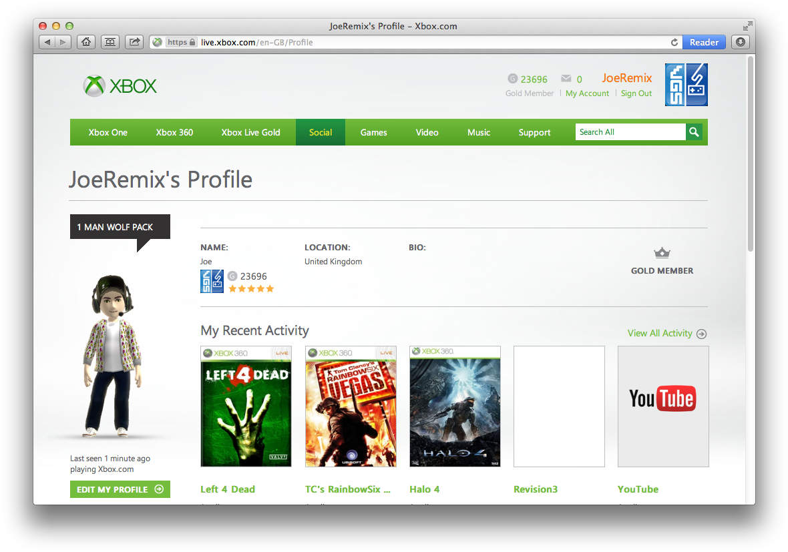Image resolution: width=788 pixels, height=552 pixels.
Task: Click the Halo 4 cover art
Action: pos(455,406)
